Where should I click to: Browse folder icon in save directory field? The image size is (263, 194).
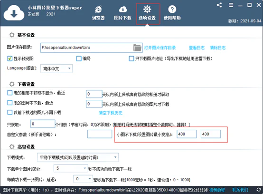(137, 48)
